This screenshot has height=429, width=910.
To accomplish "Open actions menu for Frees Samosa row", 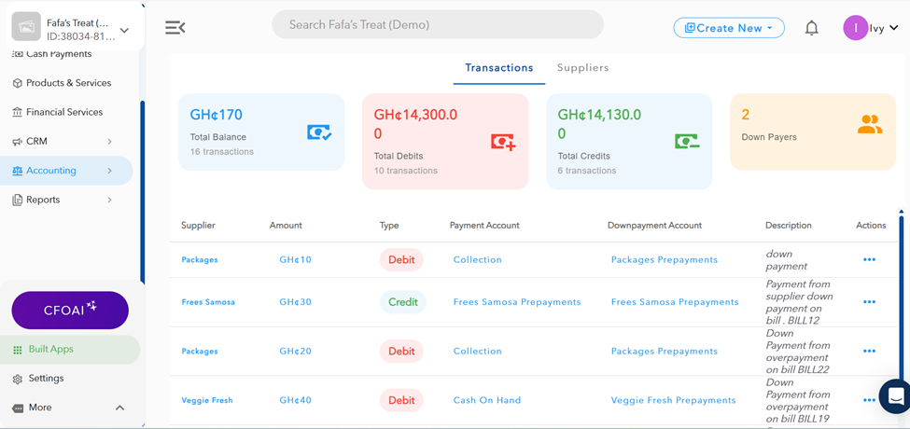I will [x=869, y=302].
